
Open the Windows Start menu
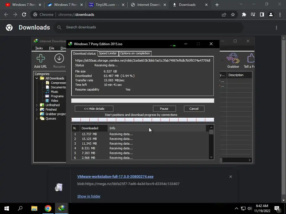(x=7, y=208)
